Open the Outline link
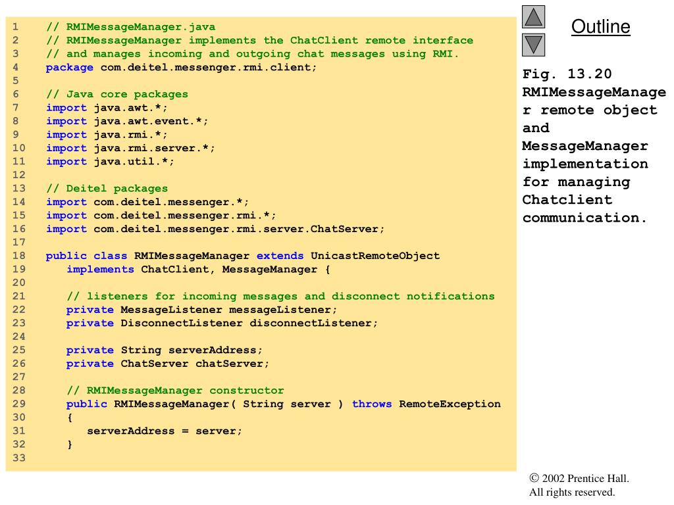 pyautogui.click(x=600, y=26)
